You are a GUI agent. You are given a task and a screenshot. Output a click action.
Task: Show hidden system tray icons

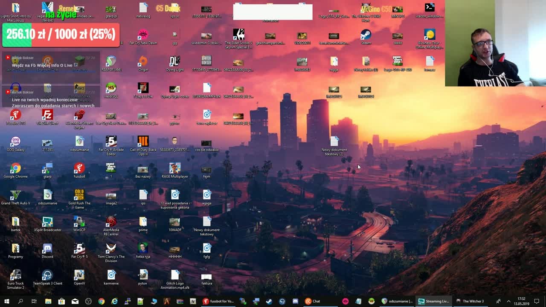(508, 301)
